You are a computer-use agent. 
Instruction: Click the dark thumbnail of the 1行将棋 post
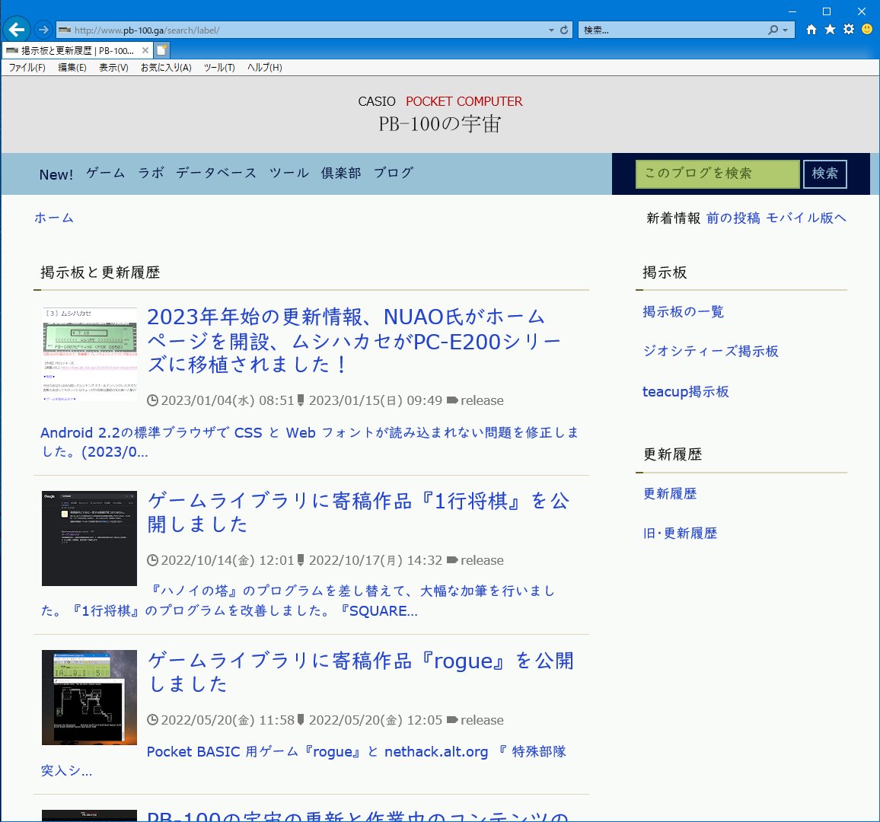(89, 539)
